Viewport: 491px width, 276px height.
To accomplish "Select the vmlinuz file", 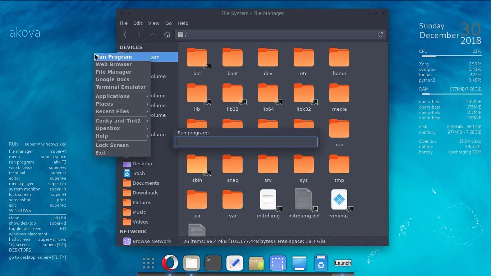I will pyautogui.click(x=339, y=204).
